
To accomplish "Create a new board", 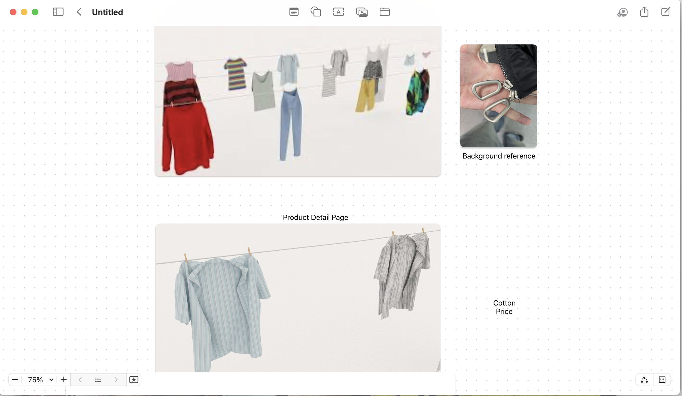I will point(666,12).
